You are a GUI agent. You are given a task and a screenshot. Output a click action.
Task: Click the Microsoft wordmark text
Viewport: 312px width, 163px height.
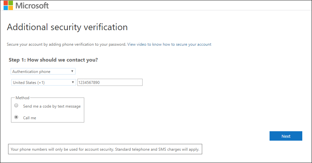[x=32, y=6]
